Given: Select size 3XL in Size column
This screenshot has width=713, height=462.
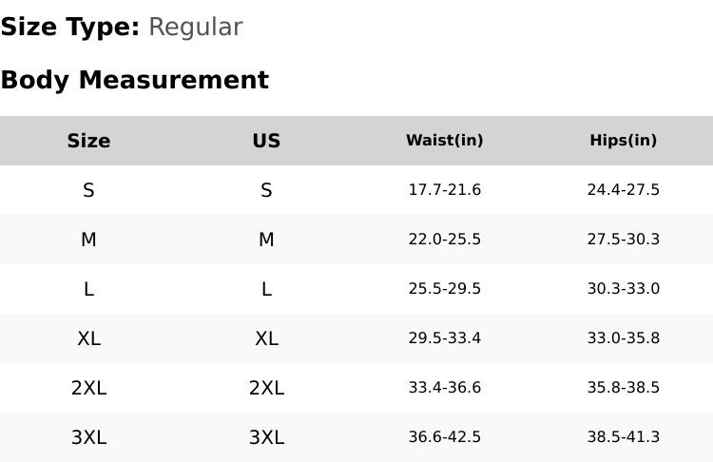Looking at the screenshot, I should click(x=88, y=437).
